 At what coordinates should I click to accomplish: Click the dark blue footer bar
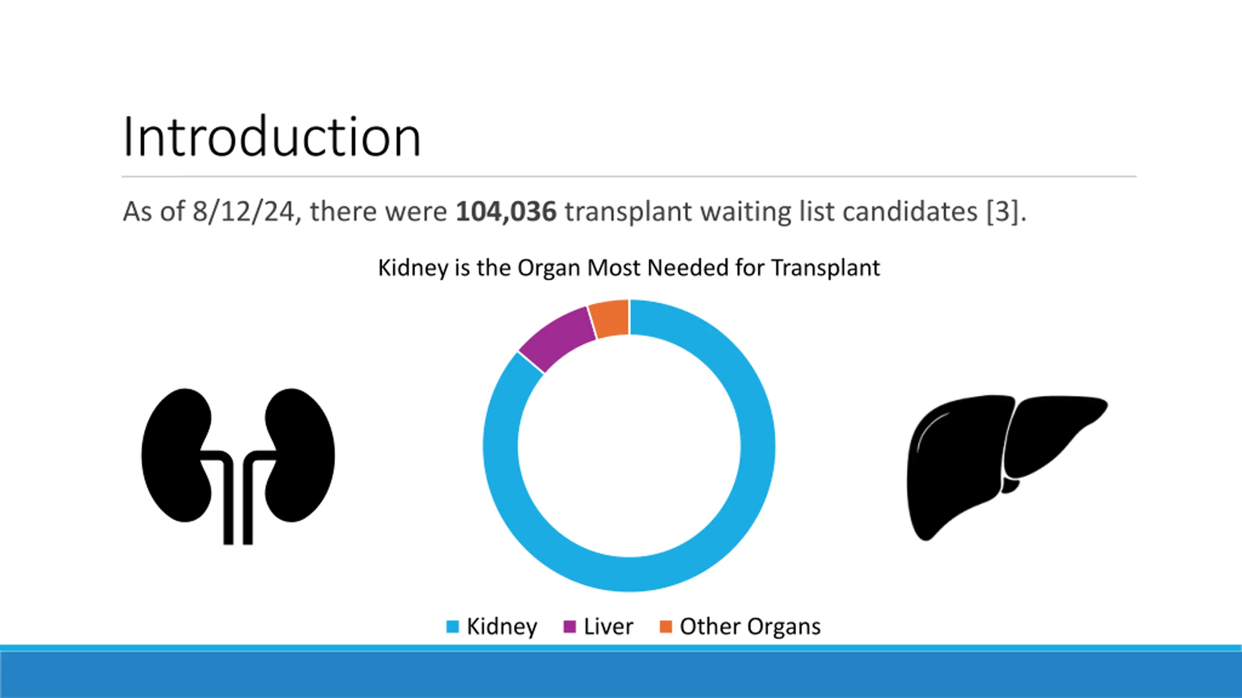(621, 675)
